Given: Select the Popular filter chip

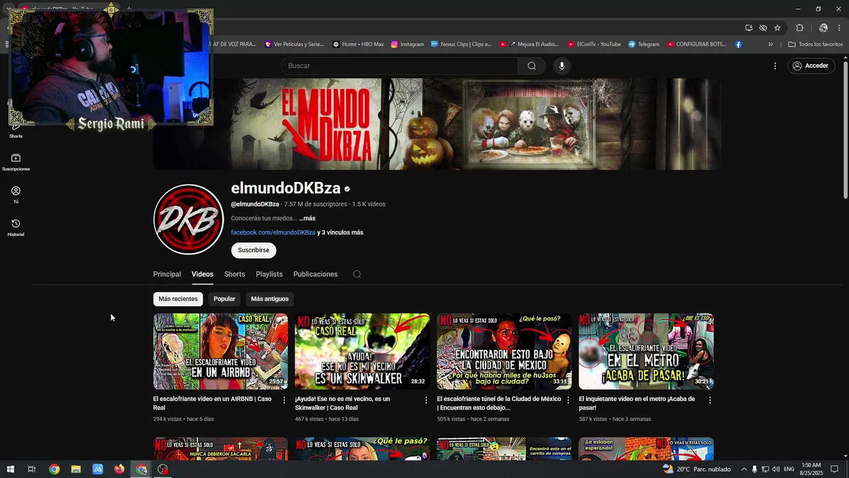Looking at the screenshot, I should [x=224, y=299].
